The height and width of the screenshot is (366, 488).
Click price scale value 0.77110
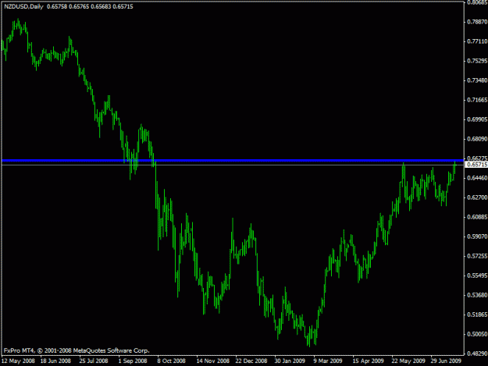(x=477, y=41)
